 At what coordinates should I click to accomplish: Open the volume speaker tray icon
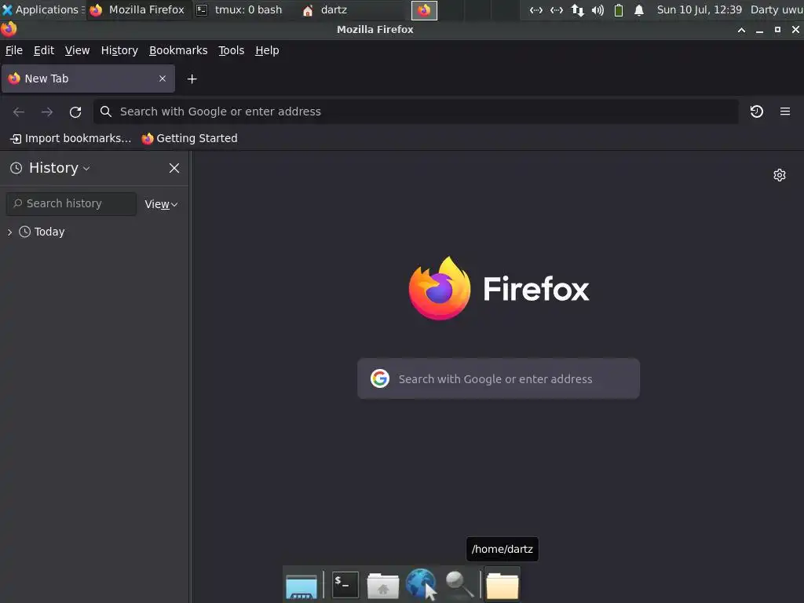coord(598,10)
